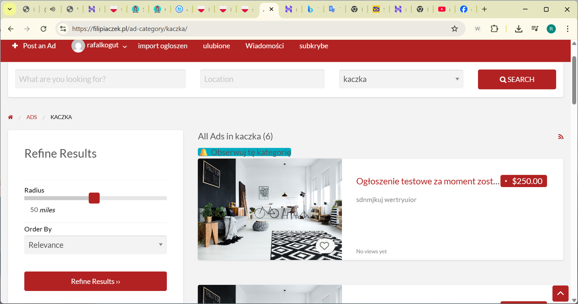This screenshot has width=578, height=304.
Task: Go to import ogloszen menu item
Action: [163, 46]
